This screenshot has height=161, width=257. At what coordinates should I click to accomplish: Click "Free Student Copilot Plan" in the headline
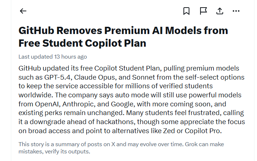(82, 43)
